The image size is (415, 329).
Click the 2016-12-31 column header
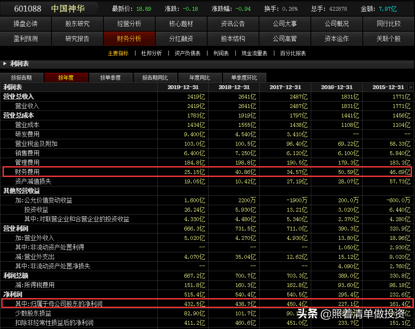point(337,87)
